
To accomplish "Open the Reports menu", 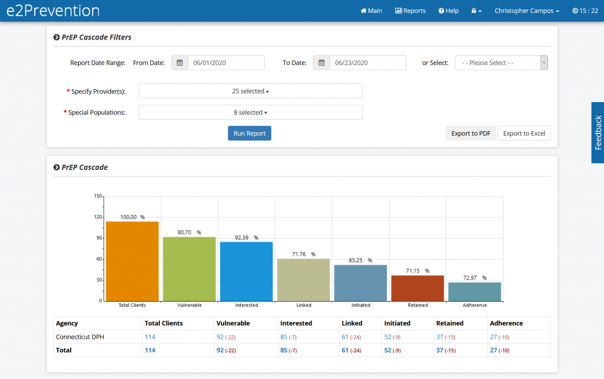I will click(410, 11).
